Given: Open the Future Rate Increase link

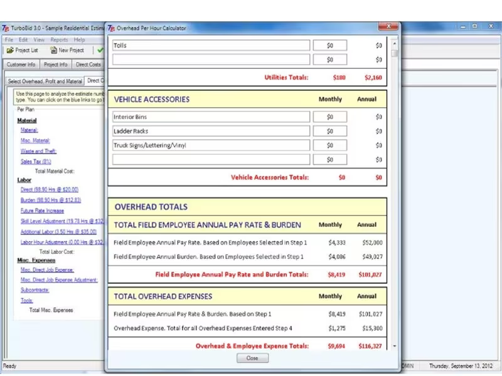Looking at the screenshot, I should 42,211.
